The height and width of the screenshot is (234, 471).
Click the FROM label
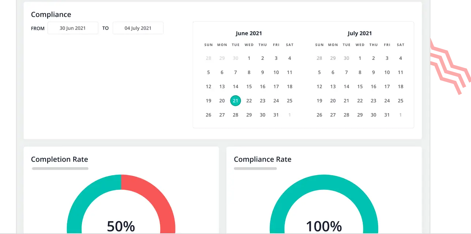point(38,28)
